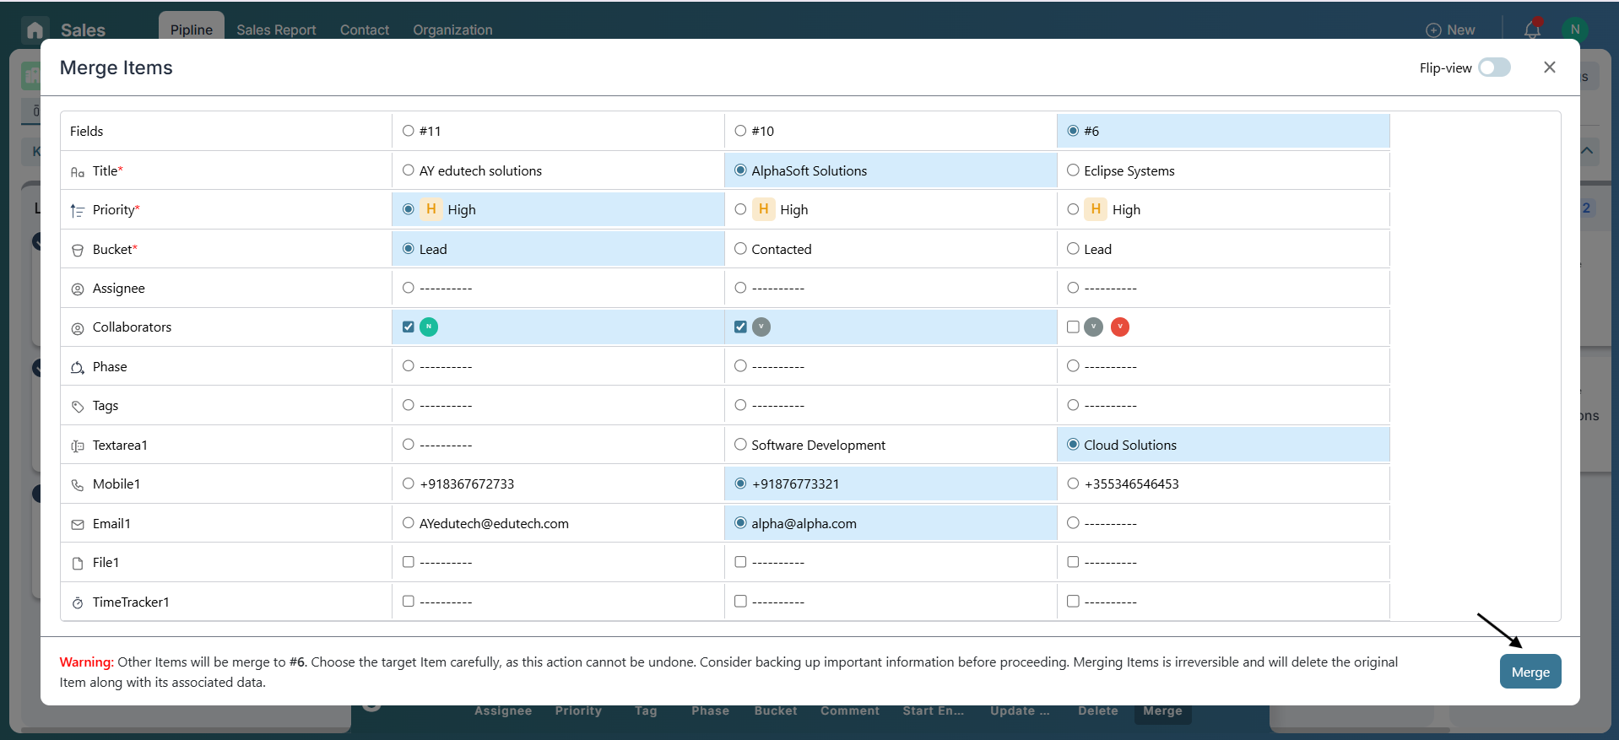Click the Cloud Solutions text
Viewport: 1619px width, 740px height.
1130,445
